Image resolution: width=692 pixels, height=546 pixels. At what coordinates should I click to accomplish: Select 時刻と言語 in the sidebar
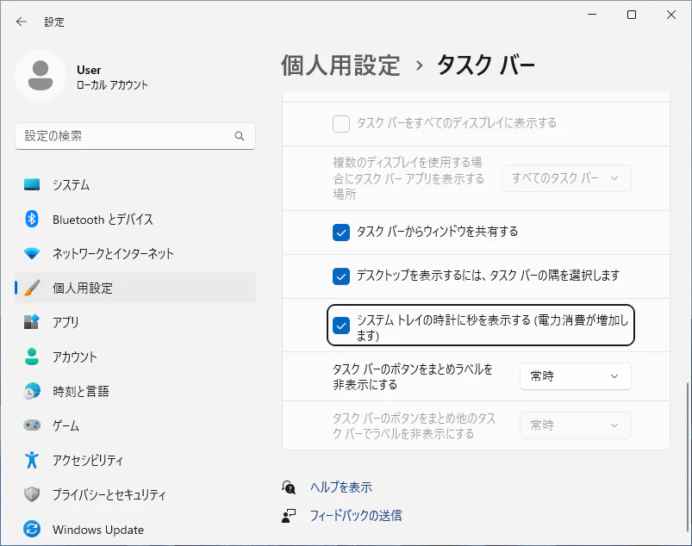[135, 391]
